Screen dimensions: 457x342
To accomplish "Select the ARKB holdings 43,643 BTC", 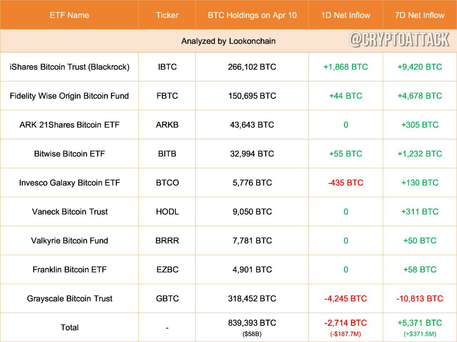I will [252, 125].
